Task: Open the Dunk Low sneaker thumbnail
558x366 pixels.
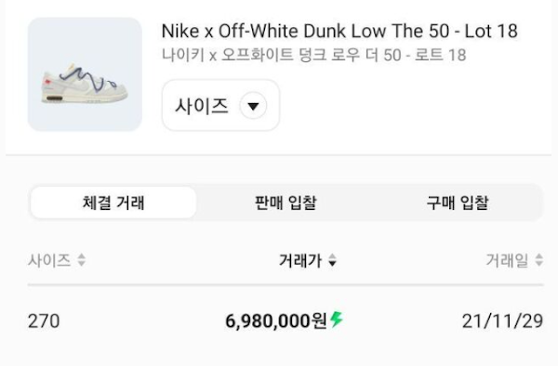Action: tap(85, 74)
